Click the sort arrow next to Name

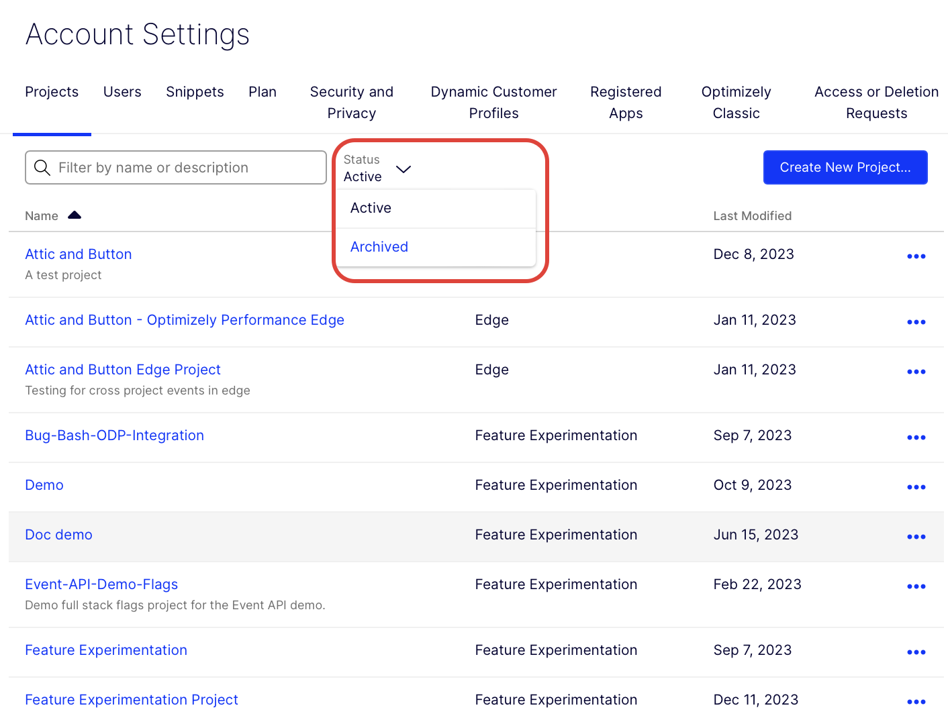click(x=75, y=215)
